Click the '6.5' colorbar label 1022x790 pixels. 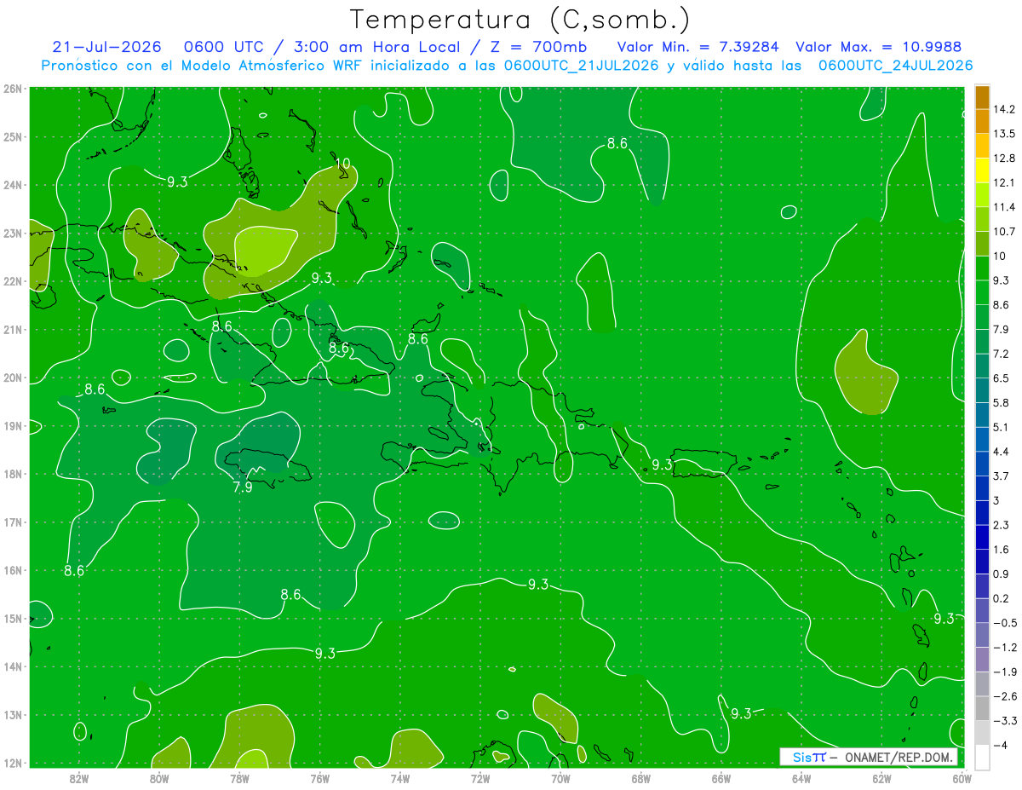click(x=1000, y=378)
